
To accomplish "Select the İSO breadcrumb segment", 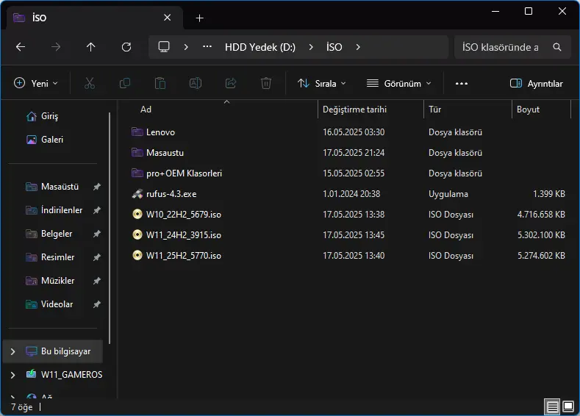I will coord(334,47).
